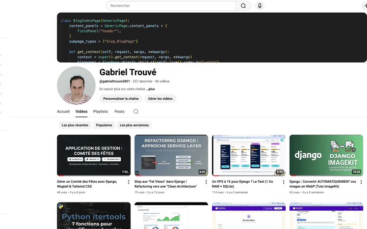367x229 pixels.
Task: Open options menu for VPS à 1€ video
Action: coord(283,182)
